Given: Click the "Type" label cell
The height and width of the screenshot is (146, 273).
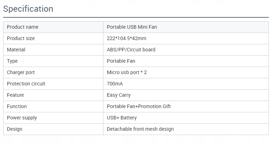Looking at the screenshot, I should pyautogui.click(x=12, y=61).
